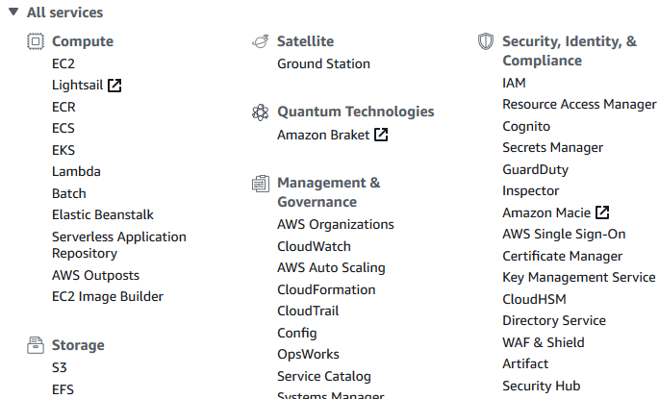Open Elastic Beanstalk
Image resolution: width=659 pixels, height=399 pixels.
point(103,214)
